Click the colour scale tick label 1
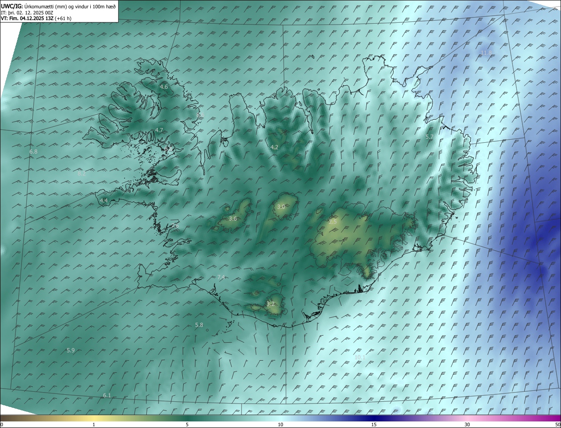561x428 pixels. (94, 424)
